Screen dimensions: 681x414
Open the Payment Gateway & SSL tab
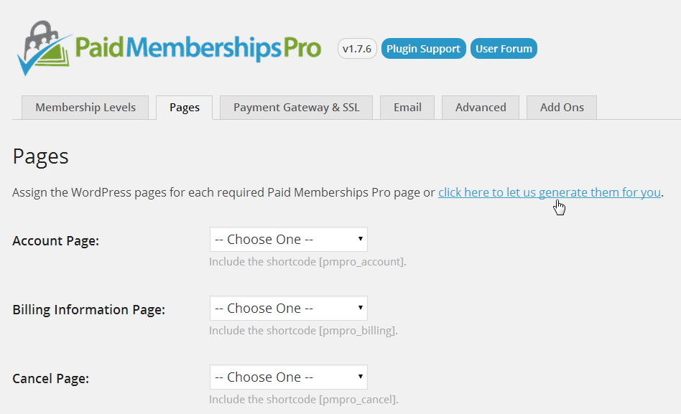click(x=296, y=107)
